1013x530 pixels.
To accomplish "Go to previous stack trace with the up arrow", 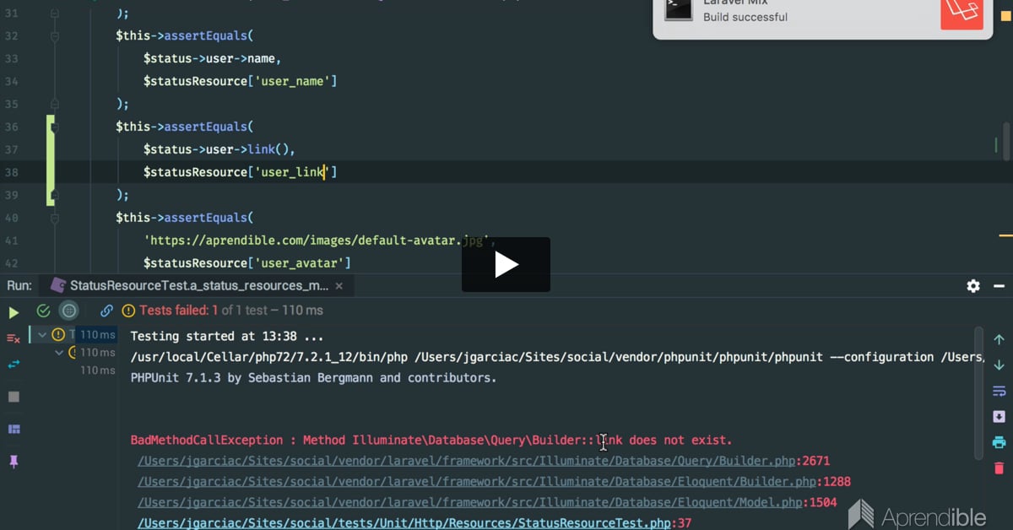I will pos(999,339).
